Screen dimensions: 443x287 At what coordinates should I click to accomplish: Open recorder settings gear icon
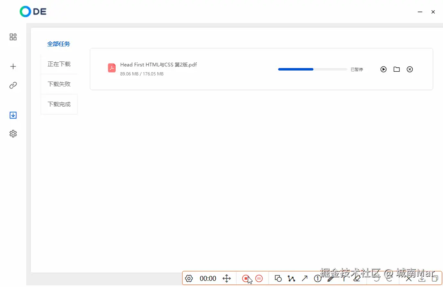189,278
